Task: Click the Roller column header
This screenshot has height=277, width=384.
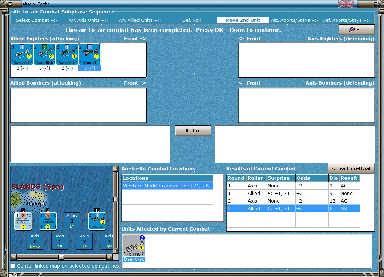Action: coord(256,178)
